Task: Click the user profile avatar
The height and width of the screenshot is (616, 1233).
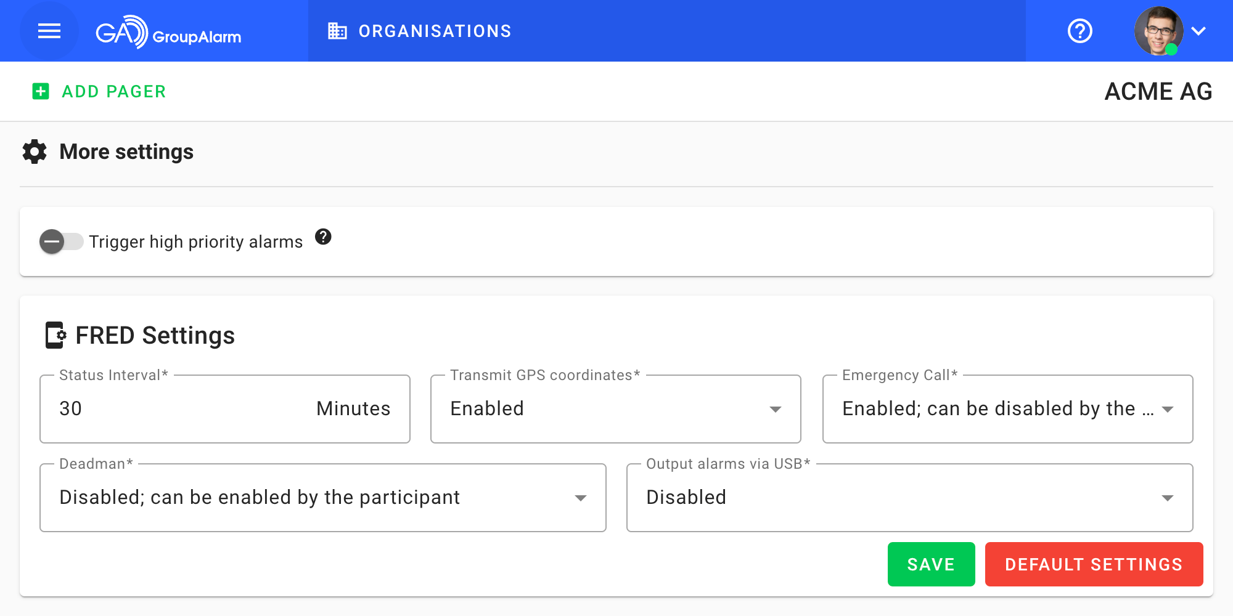Action: click(x=1158, y=31)
